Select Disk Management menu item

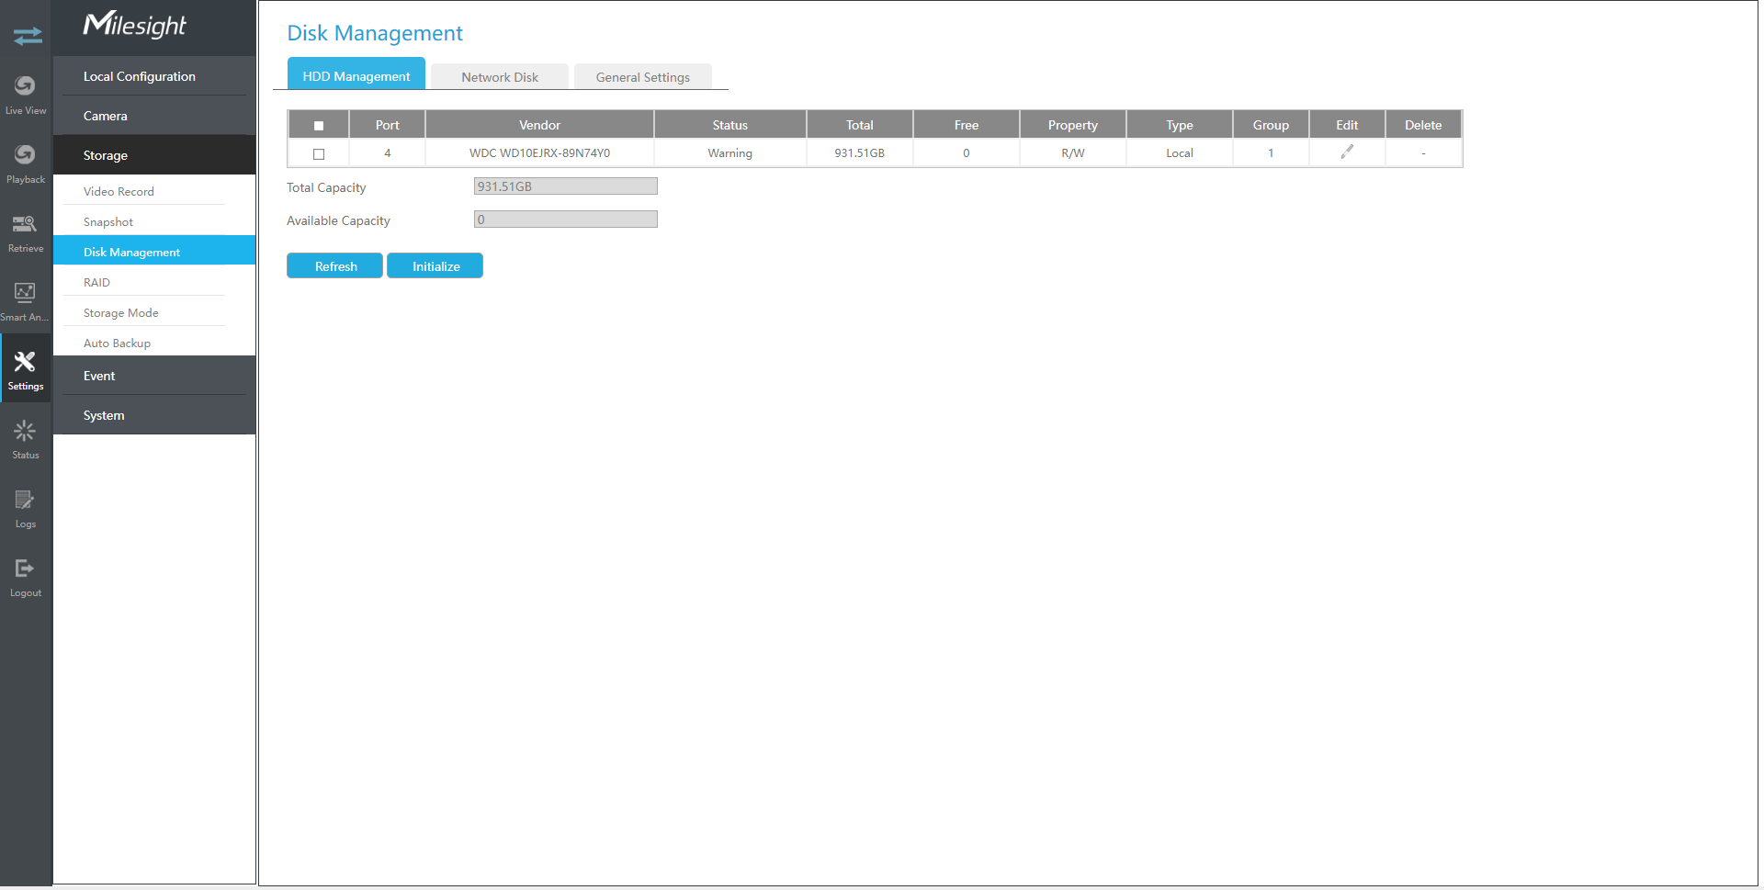[154, 251]
